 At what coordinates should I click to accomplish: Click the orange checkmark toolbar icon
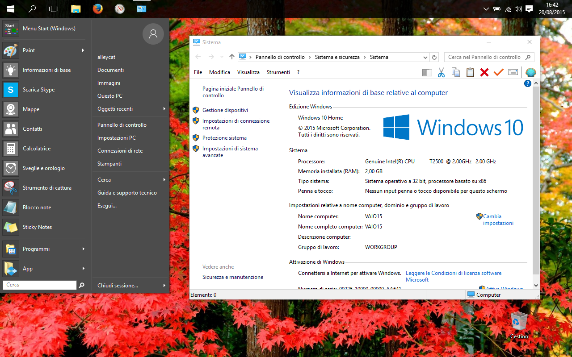click(x=498, y=72)
